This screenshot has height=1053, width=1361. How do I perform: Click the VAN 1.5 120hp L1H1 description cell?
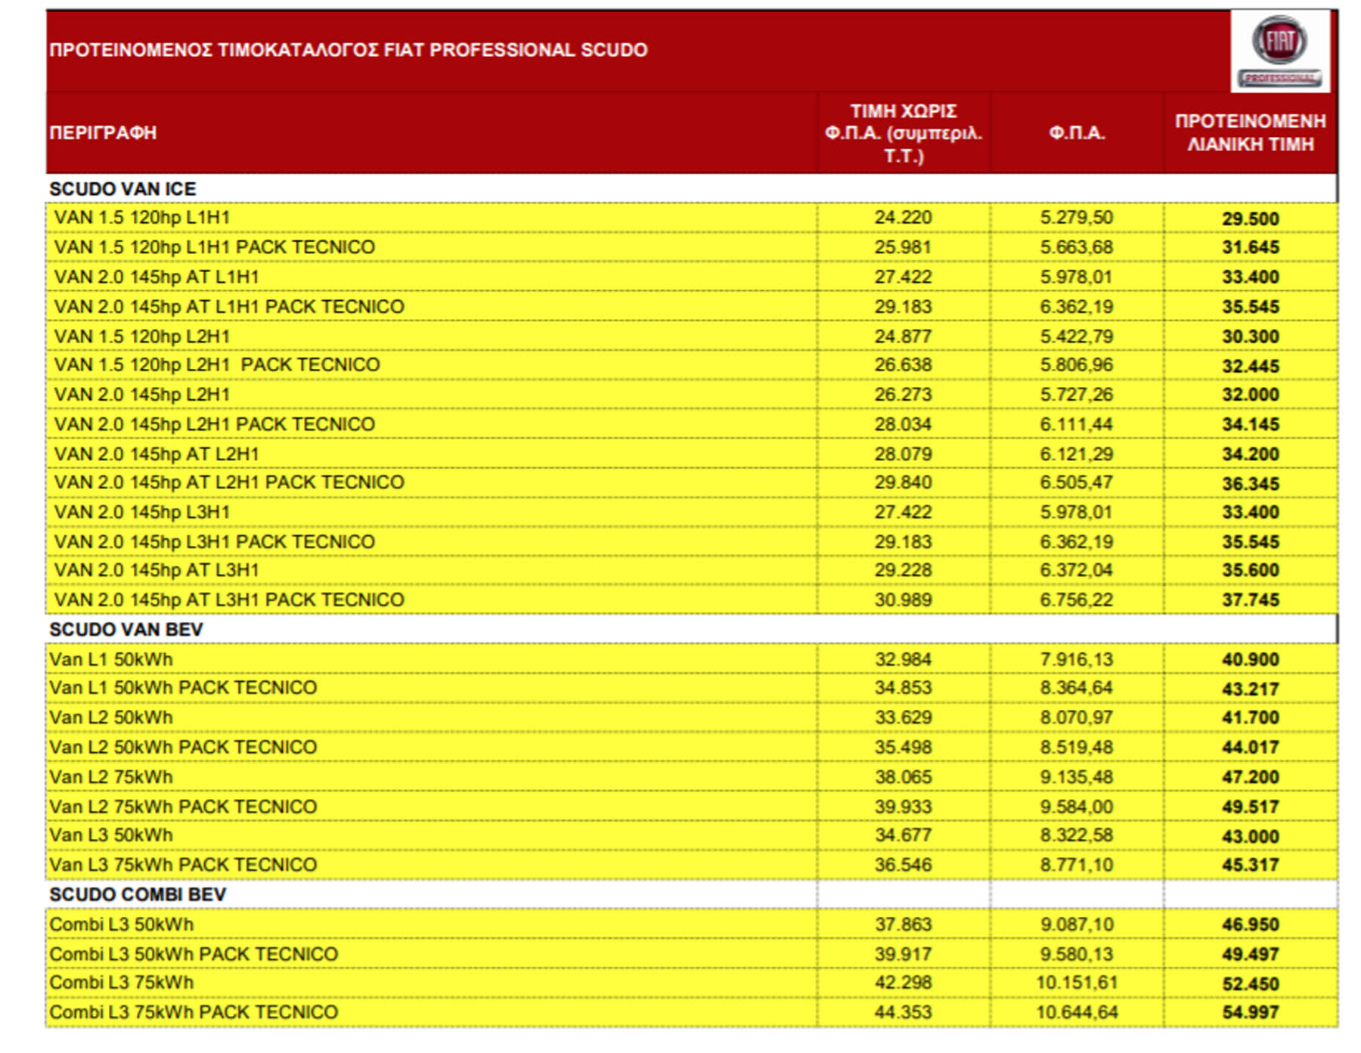coord(142,218)
